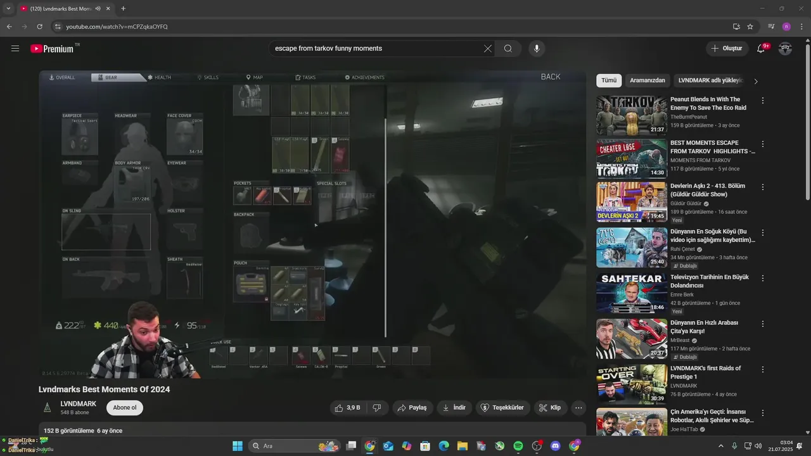This screenshot has width=811, height=456.
Task: Select the Tümü filter chip
Action: coord(609,80)
